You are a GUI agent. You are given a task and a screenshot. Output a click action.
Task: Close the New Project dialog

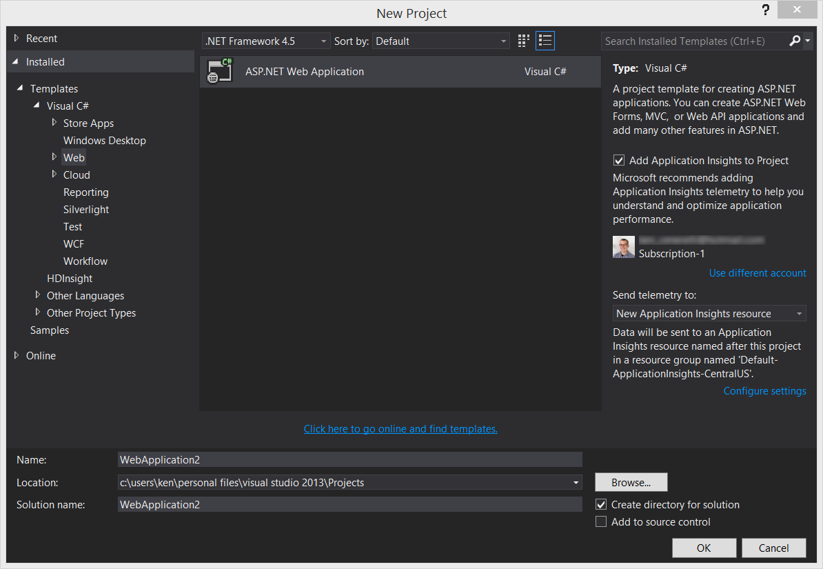click(x=797, y=10)
